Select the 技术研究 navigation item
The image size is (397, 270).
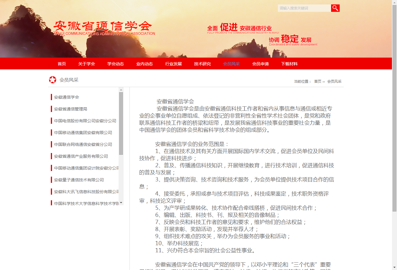tap(202, 64)
